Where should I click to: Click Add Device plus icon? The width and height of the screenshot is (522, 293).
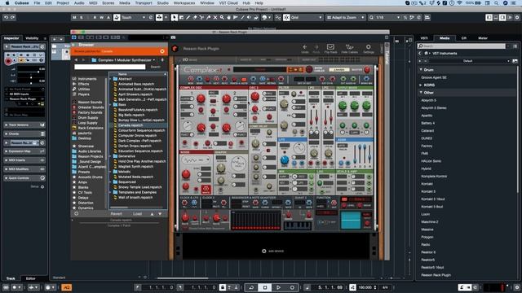tap(264, 251)
